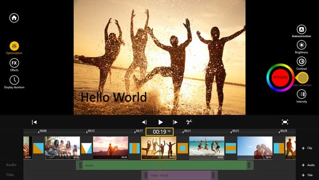Viewport: 319px width, 180px height.
Task: Add a new Title
Action: [x=307, y=175]
